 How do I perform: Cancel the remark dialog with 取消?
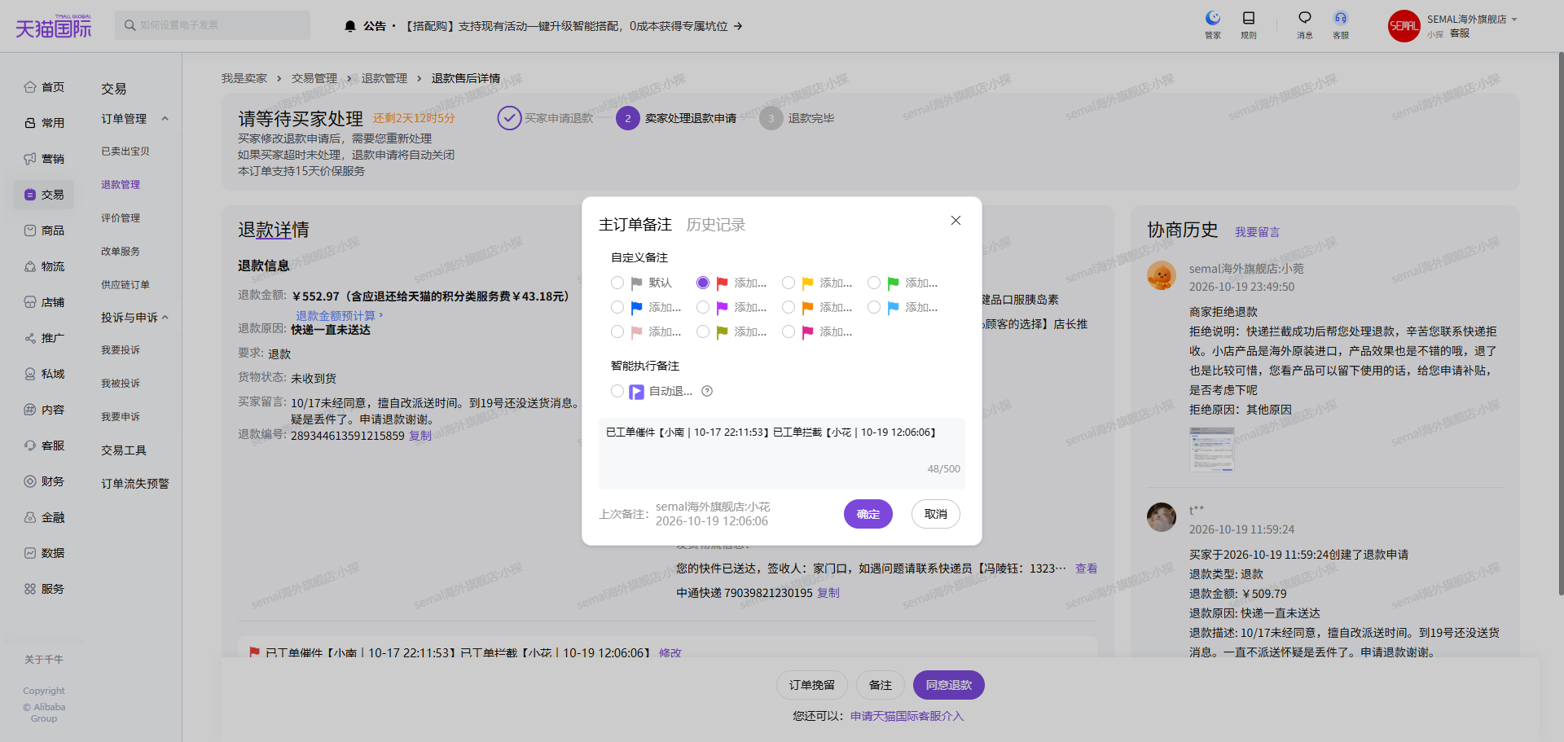(x=936, y=514)
